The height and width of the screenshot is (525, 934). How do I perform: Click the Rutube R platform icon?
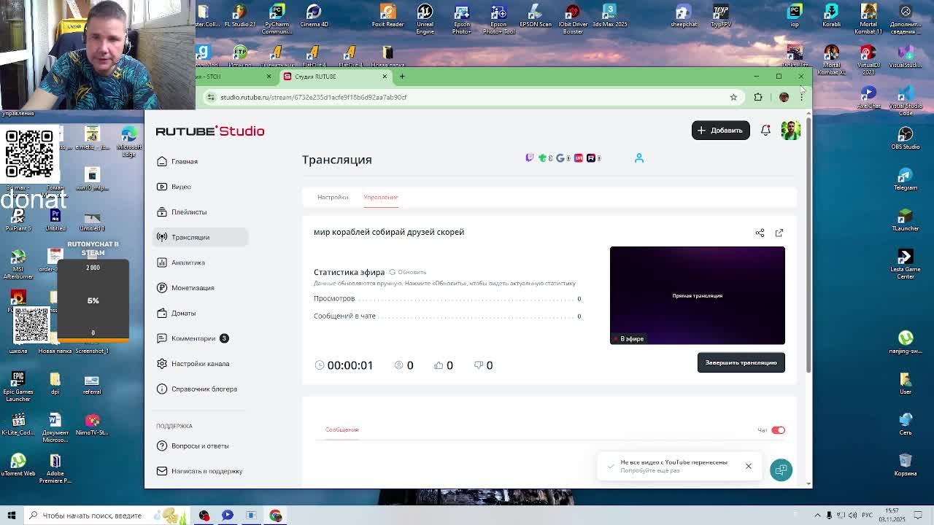(x=591, y=157)
